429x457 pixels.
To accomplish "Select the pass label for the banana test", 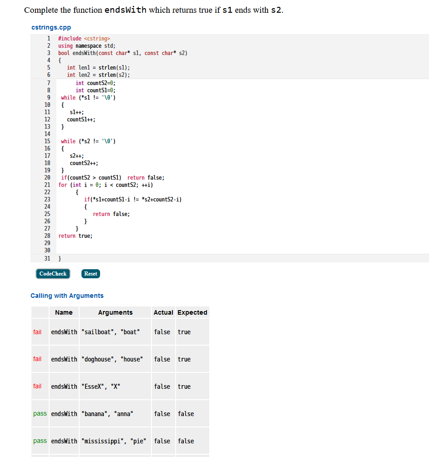I will click(40, 413).
